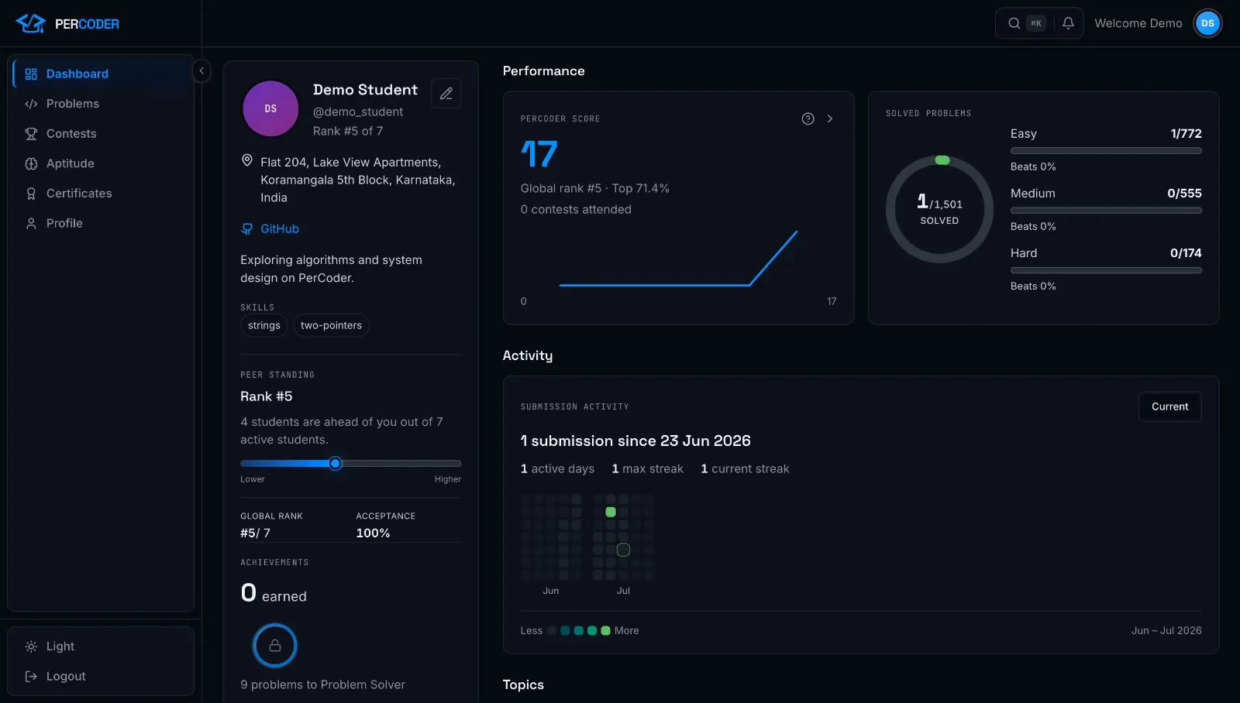Click the brightest legend swatch near More
Image resolution: width=1240 pixels, height=703 pixels.
(606, 631)
